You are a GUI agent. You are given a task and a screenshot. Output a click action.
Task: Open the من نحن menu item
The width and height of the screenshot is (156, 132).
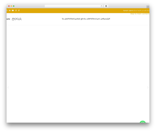click(100, 19)
